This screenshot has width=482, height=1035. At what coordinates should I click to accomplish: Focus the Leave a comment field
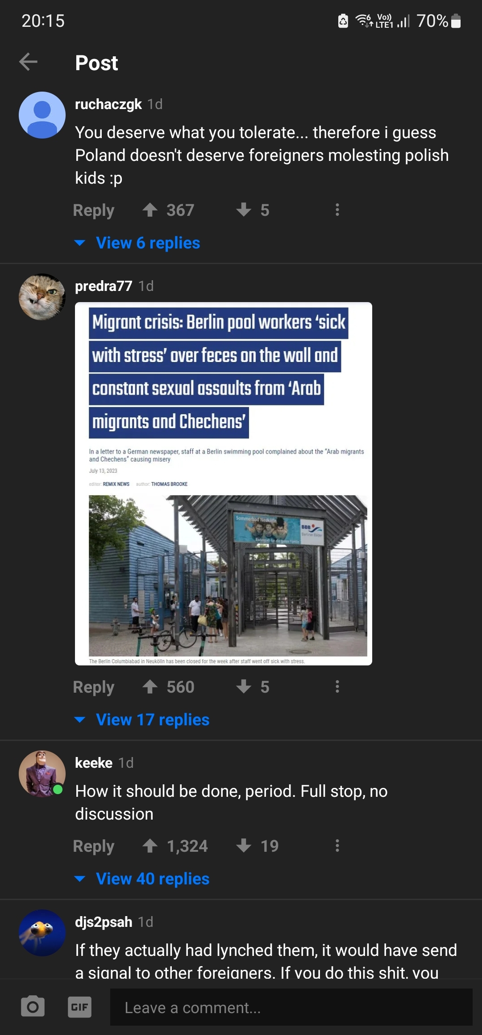coord(291,1007)
